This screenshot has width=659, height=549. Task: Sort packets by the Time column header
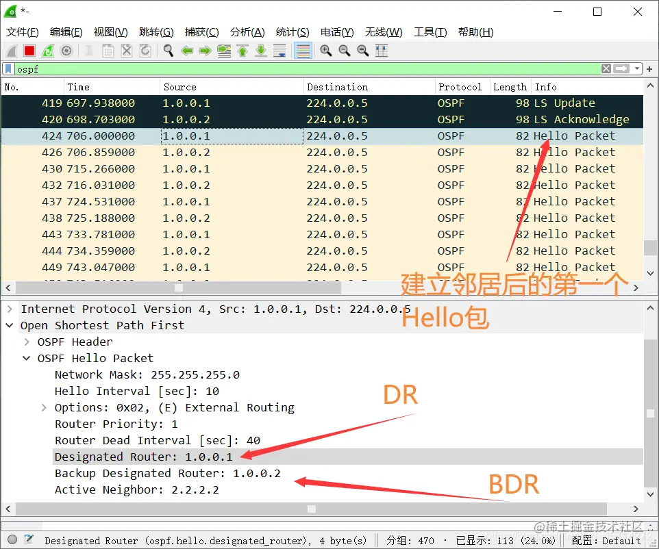[x=112, y=87]
